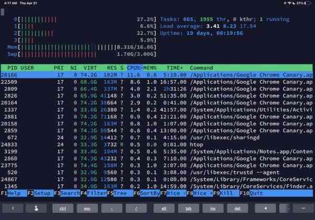Select process row with PID 23775

[156, 165]
